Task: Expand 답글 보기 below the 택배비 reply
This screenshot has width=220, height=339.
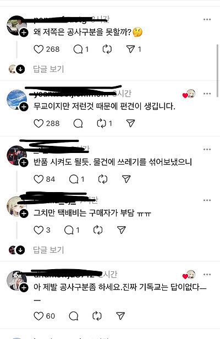Action: click(x=48, y=250)
